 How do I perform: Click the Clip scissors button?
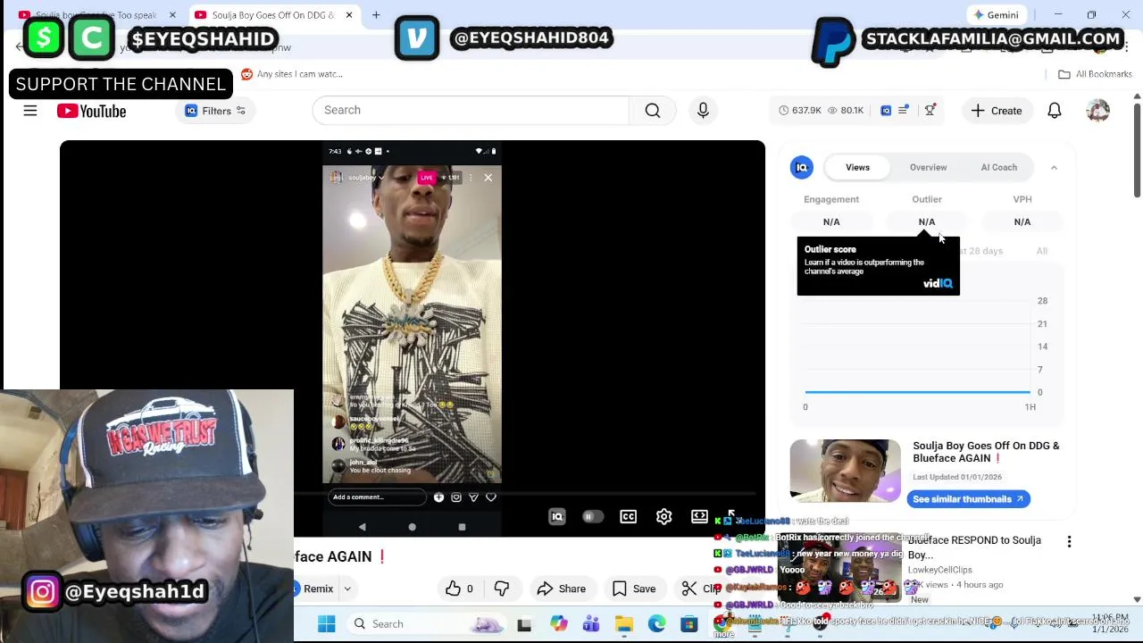pyautogui.click(x=699, y=589)
